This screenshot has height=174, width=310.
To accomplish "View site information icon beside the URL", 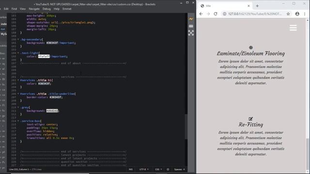I will tap(225, 14).
